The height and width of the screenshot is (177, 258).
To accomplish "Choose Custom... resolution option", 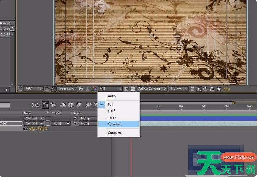I will point(115,133).
